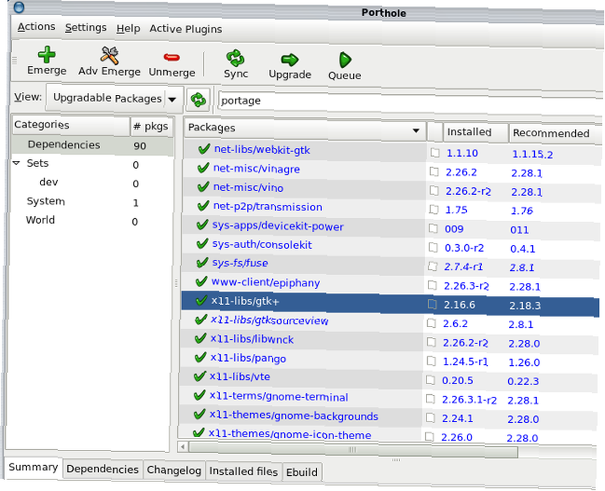Open the Help menu
The height and width of the screenshot is (491, 605).
coord(128,28)
